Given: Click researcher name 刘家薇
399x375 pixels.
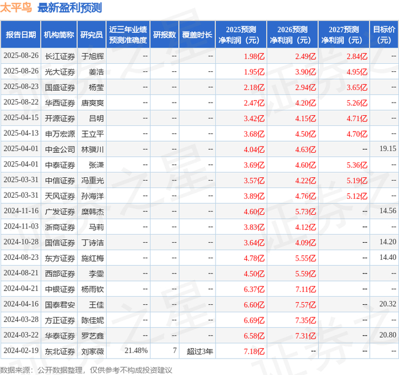Looking at the screenshot, I should pos(92,351).
